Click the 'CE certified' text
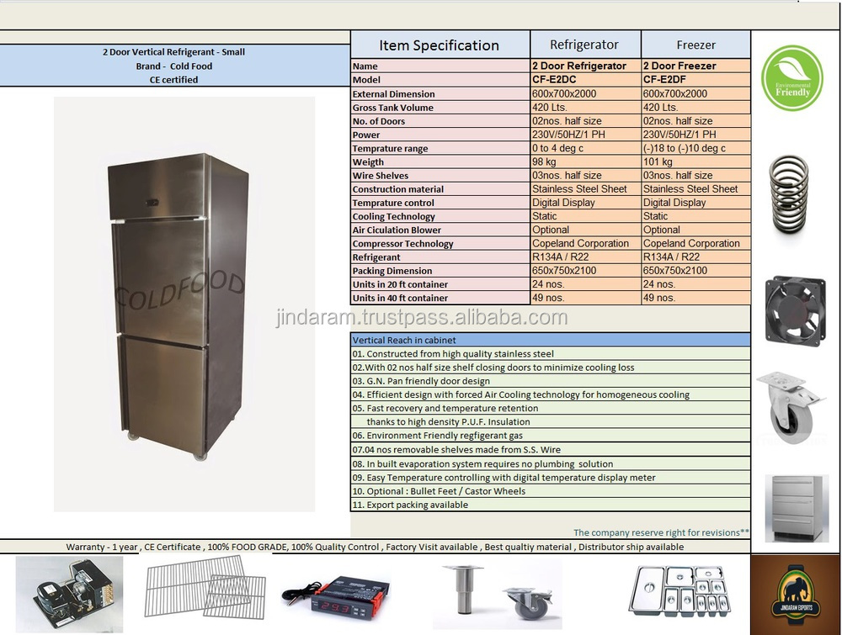 [x=173, y=79]
